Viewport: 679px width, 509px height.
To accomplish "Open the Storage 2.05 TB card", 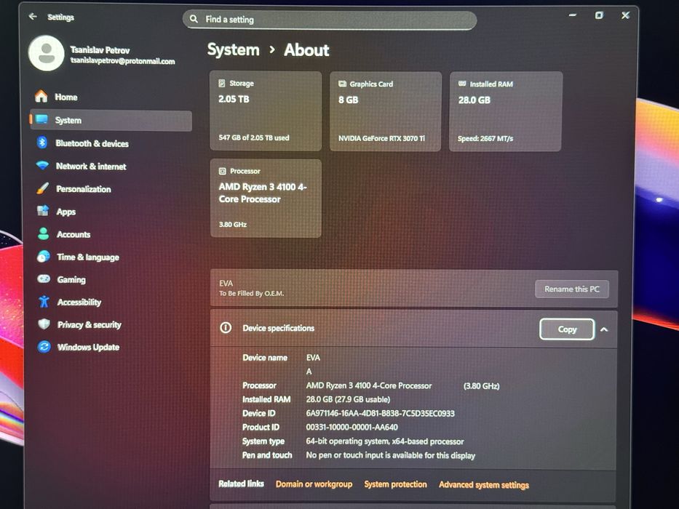I will (266, 111).
